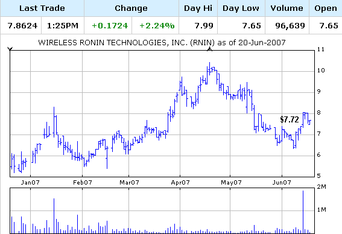Viewport: 342px width, 234px height.
Task: Click the Jun07 axis label
Action: [282, 182]
